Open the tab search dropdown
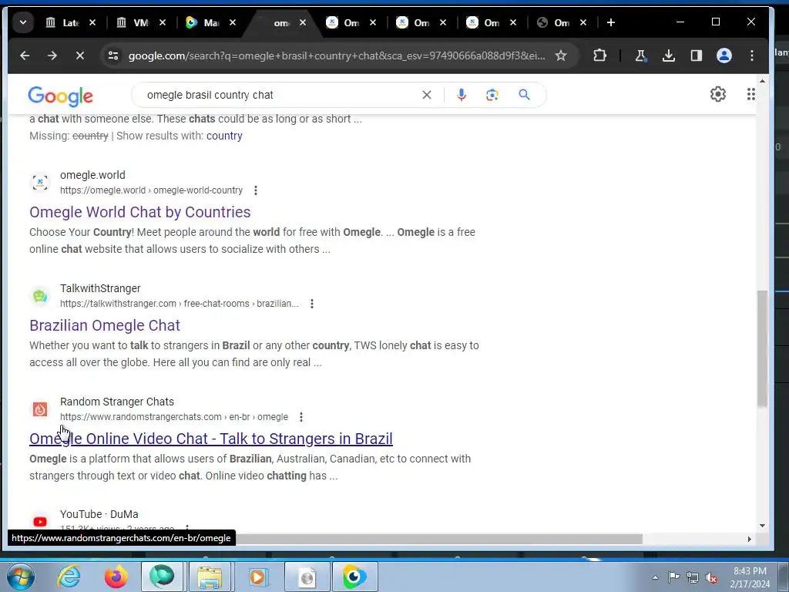 pyautogui.click(x=23, y=22)
